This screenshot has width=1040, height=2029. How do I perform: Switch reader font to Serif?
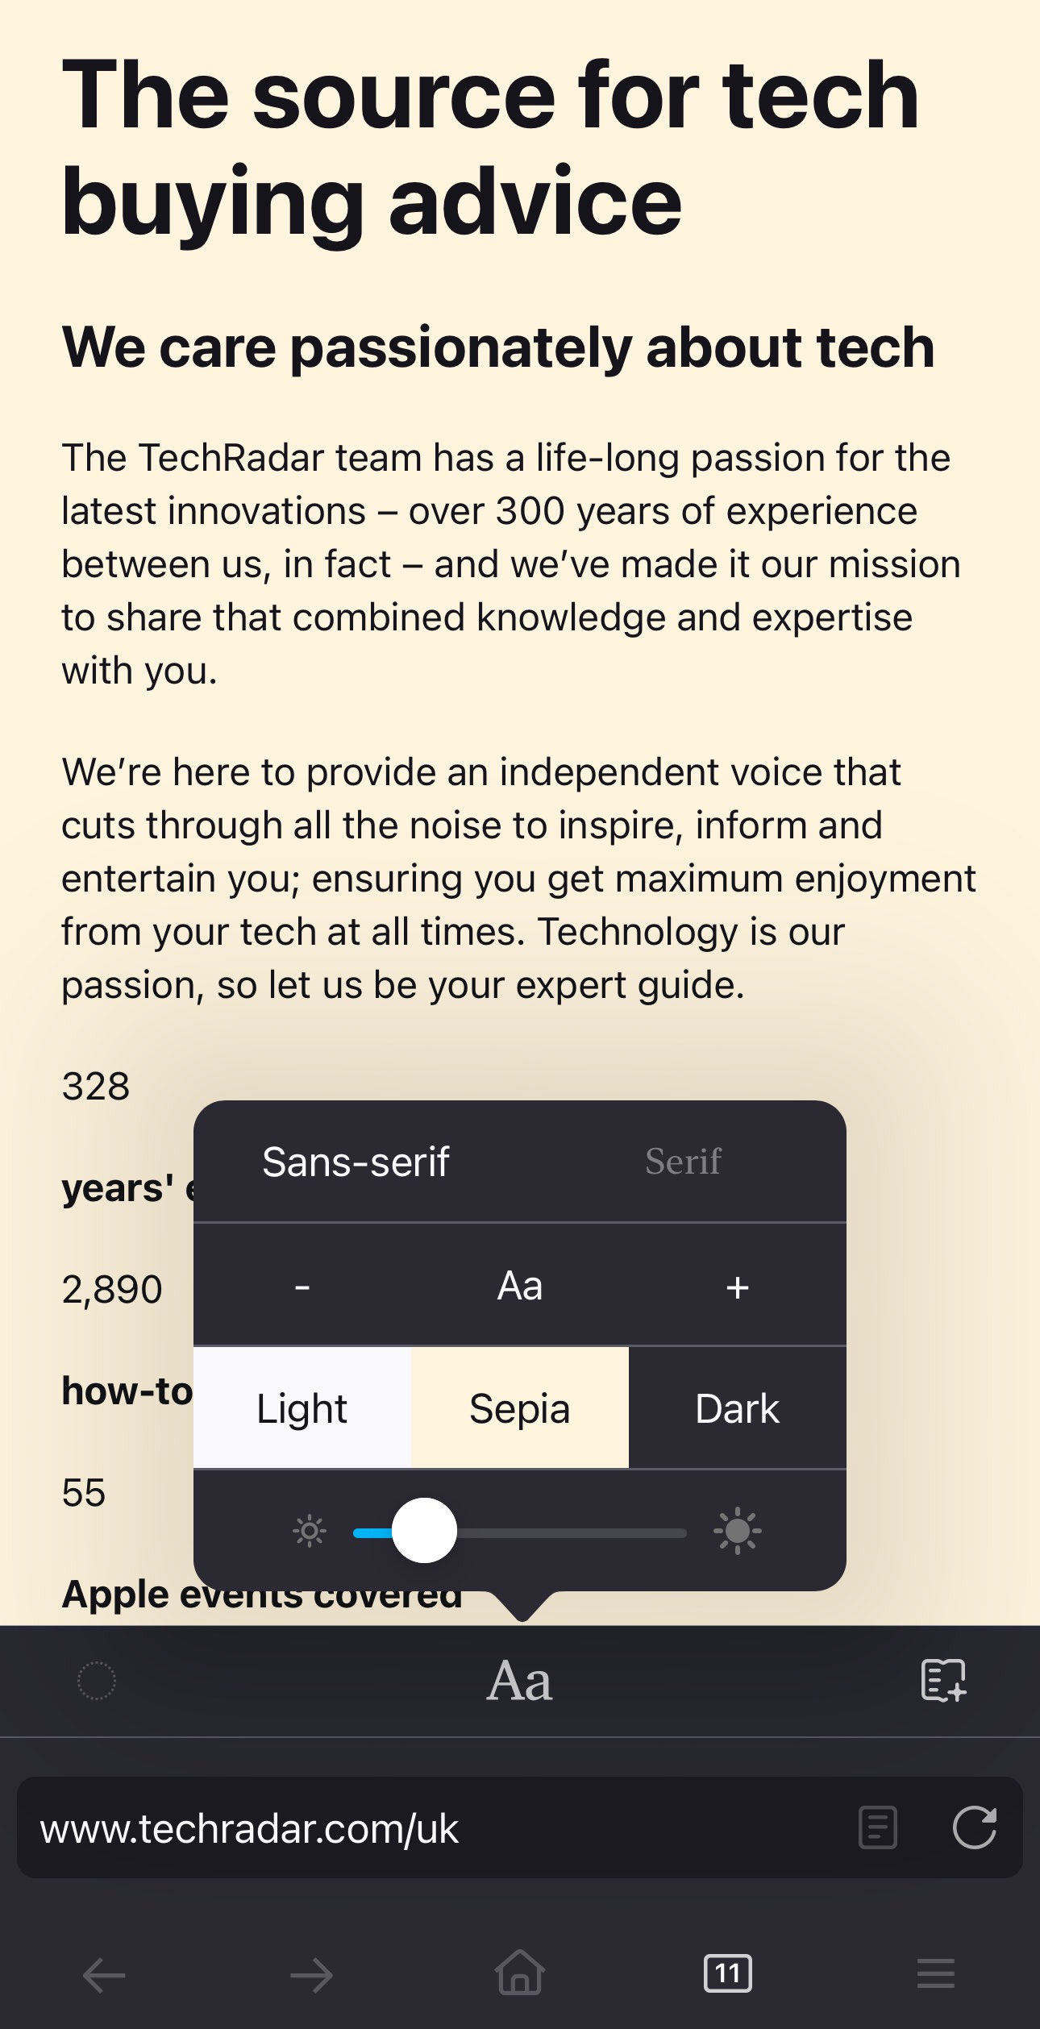(x=683, y=1162)
